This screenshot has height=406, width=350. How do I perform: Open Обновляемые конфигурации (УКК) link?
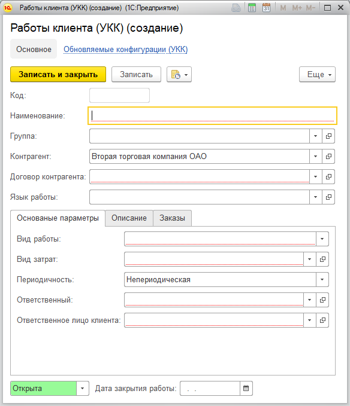[126, 49]
